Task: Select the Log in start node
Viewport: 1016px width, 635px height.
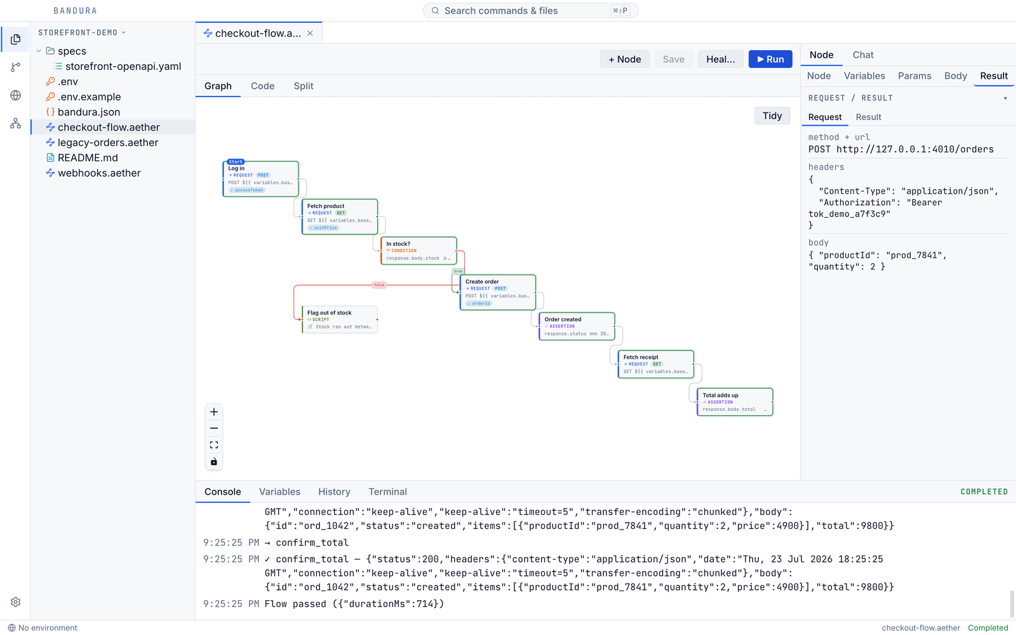Action: click(260, 179)
